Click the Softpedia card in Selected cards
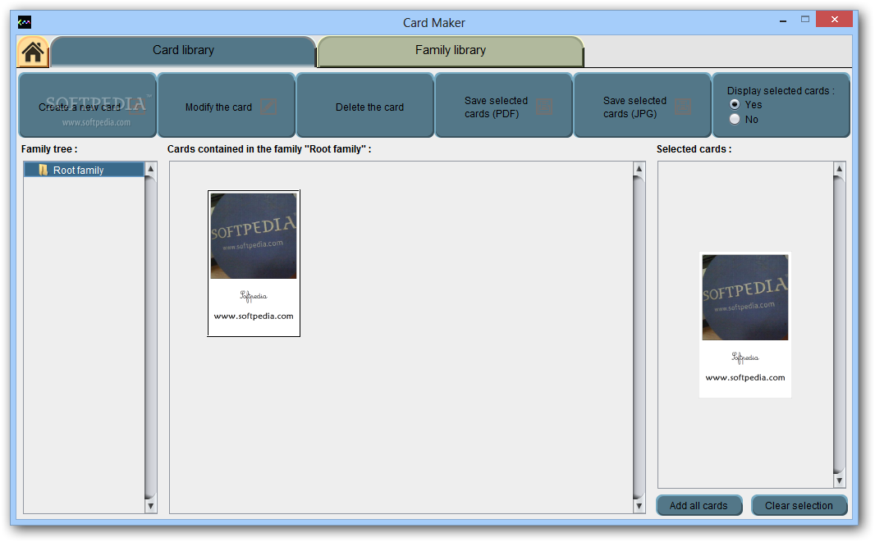 745,325
